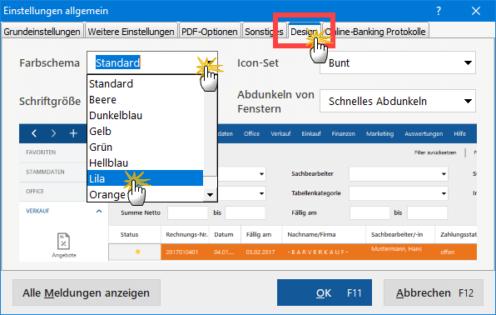Confirm with the OK F11 button
The height and width of the screenshot is (315, 496).
point(325,292)
